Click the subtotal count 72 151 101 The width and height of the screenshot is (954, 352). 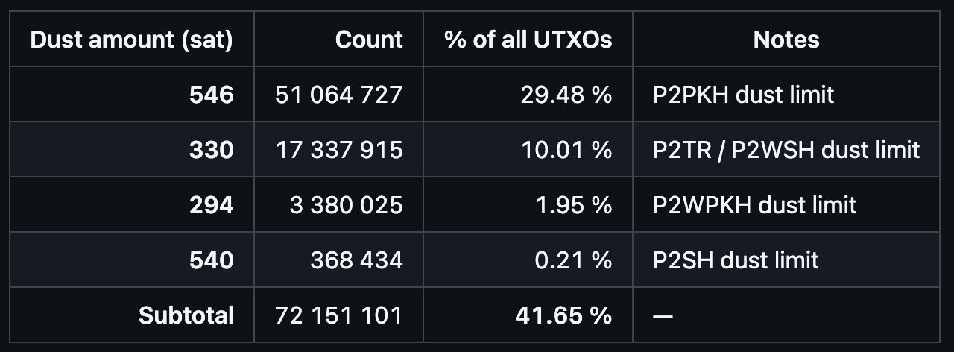[339, 315]
